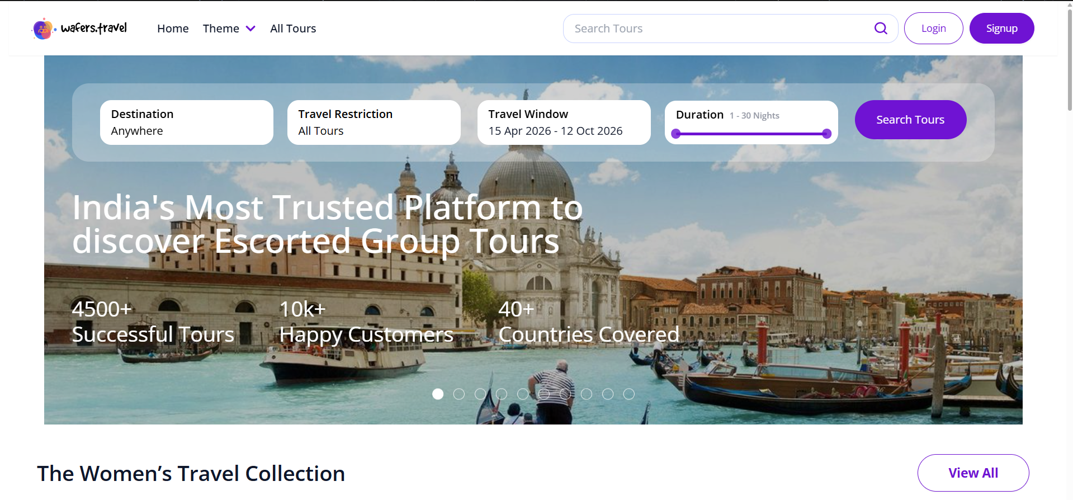Open the Destination Anywhere selector
The image size is (1073, 500).
(x=186, y=122)
